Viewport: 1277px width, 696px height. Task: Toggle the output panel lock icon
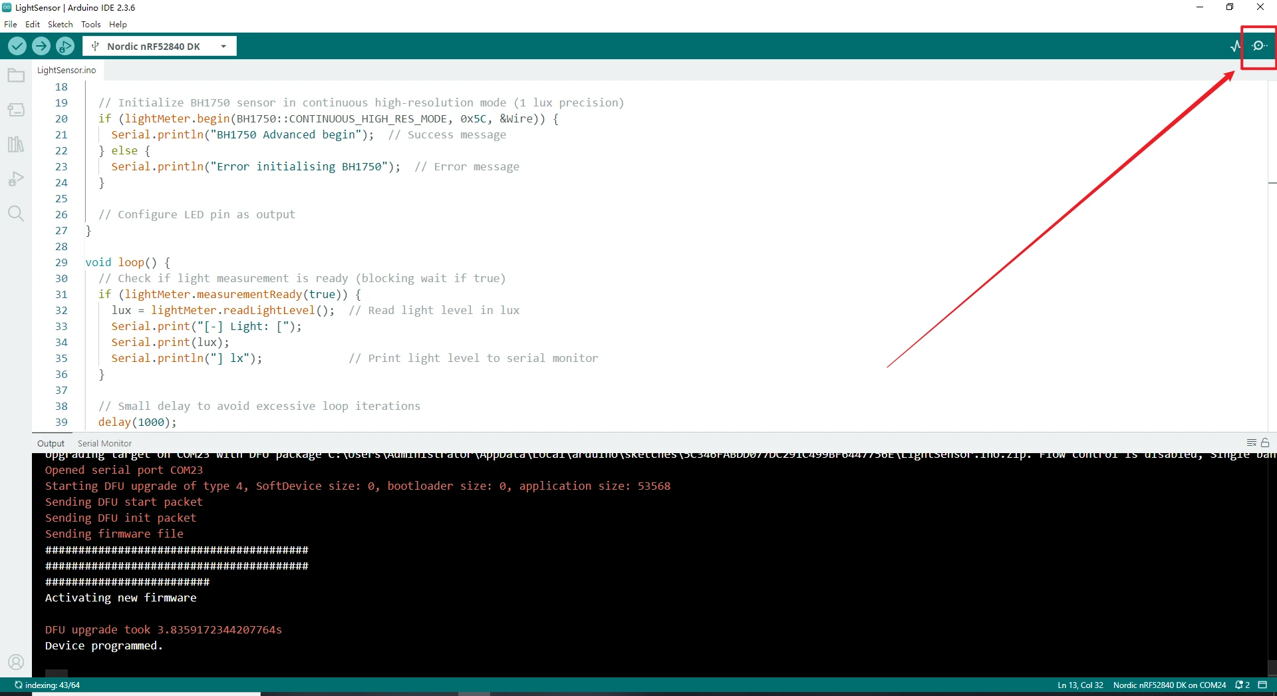[x=1265, y=442]
